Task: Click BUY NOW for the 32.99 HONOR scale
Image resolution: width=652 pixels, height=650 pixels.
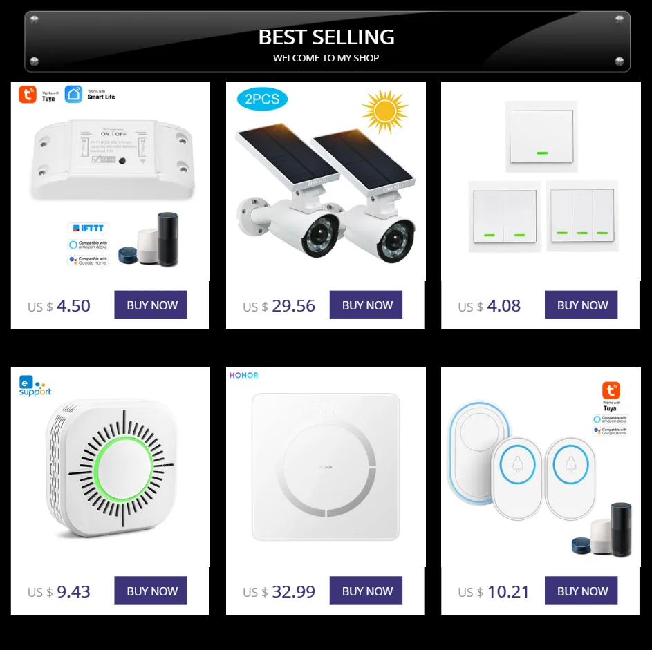Action: 366,591
